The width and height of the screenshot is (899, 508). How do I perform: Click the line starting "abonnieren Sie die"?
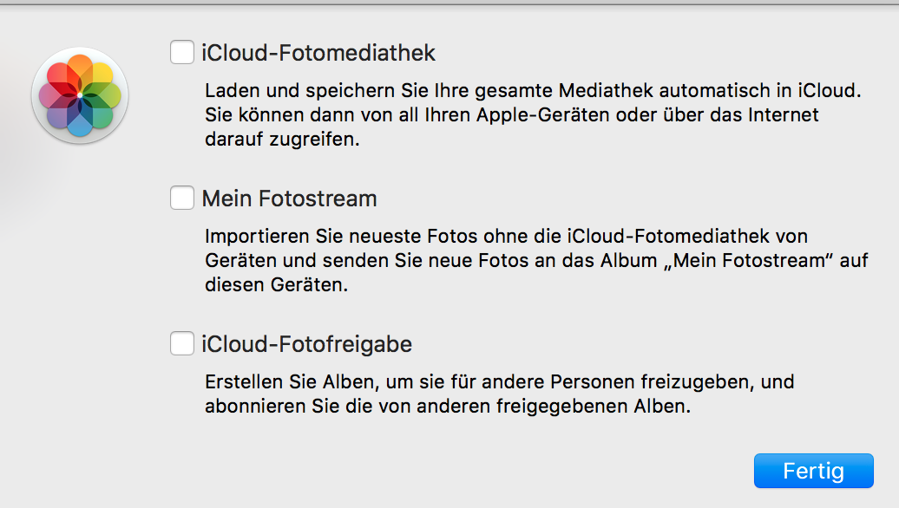pos(448,407)
